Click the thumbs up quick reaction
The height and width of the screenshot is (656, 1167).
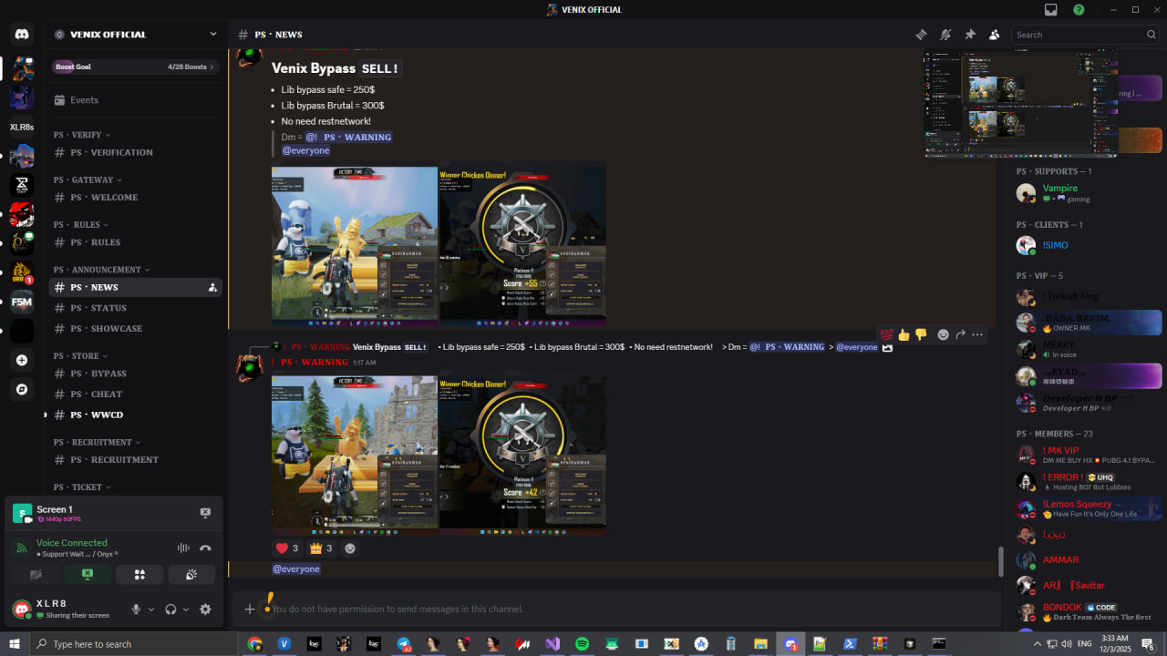[904, 334]
